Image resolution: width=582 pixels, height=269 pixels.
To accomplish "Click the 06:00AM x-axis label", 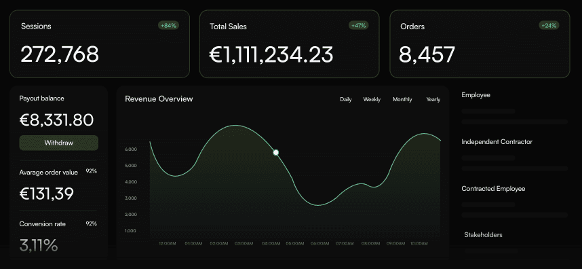I will pyautogui.click(x=319, y=244).
